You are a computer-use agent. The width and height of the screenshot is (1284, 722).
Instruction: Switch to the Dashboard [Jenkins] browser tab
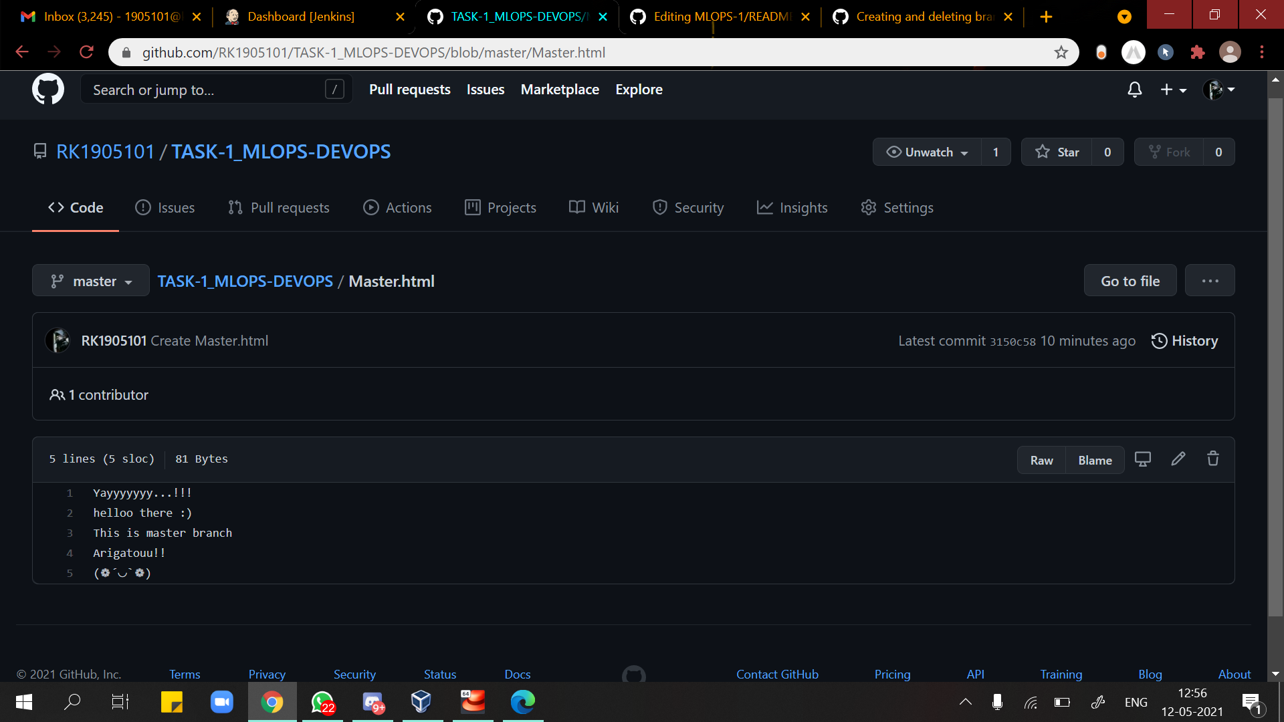pyautogui.click(x=314, y=17)
